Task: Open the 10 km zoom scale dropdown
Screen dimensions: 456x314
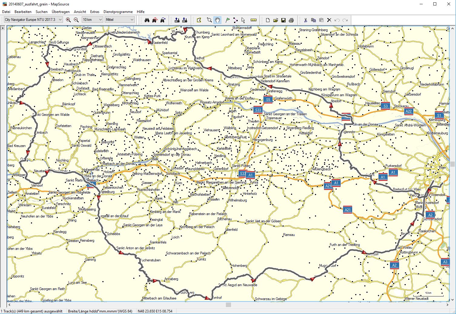Action: tap(92, 20)
